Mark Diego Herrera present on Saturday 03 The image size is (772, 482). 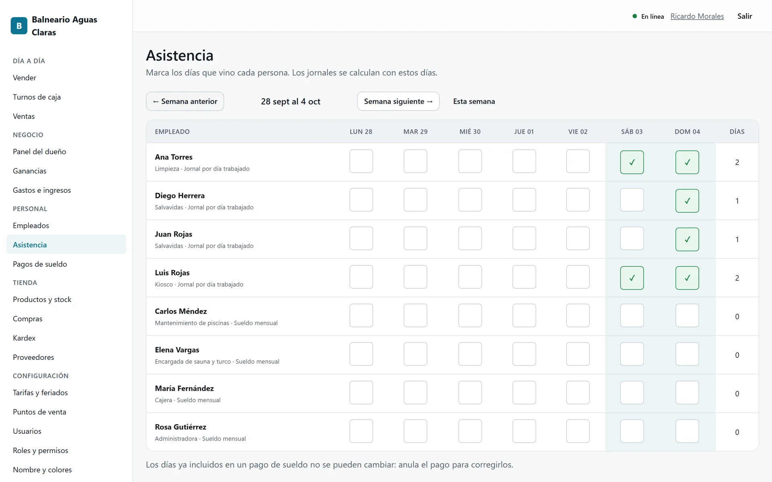tap(632, 200)
